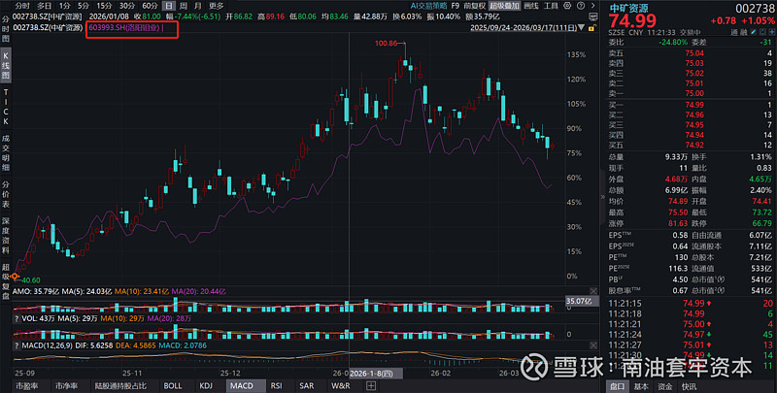Open 成交明细 in left sidebar

pyautogui.click(x=6, y=153)
